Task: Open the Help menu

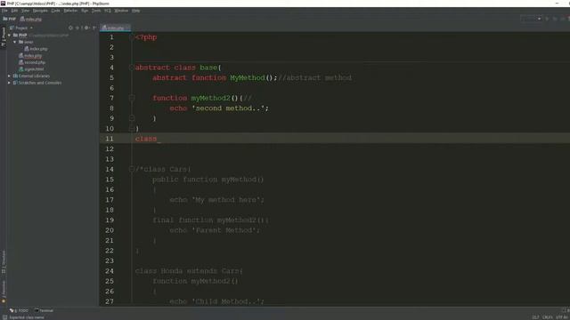Action: (x=135, y=11)
